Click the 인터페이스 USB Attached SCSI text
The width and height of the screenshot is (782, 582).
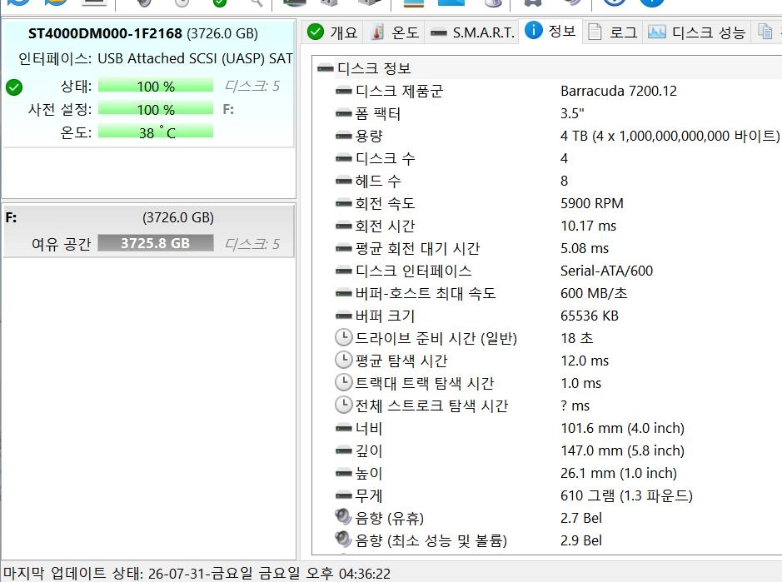coord(155,59)
